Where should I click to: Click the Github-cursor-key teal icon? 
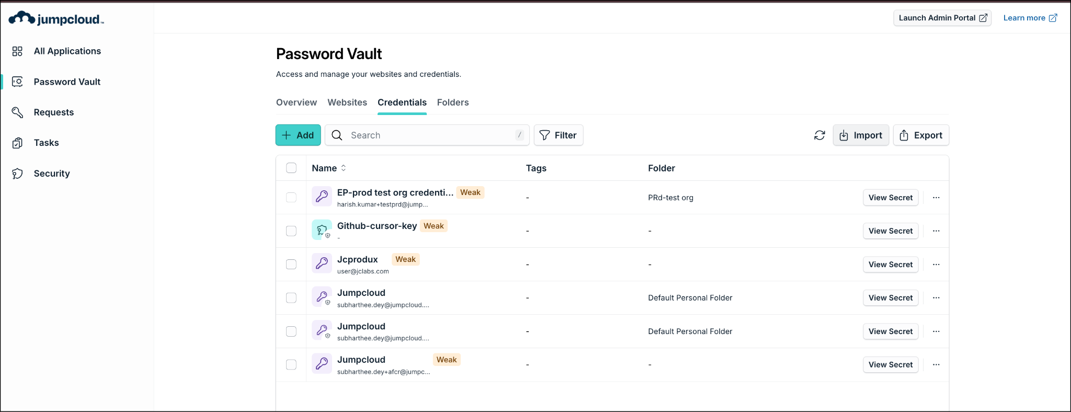pyautogui.click(x=322, y=230)
